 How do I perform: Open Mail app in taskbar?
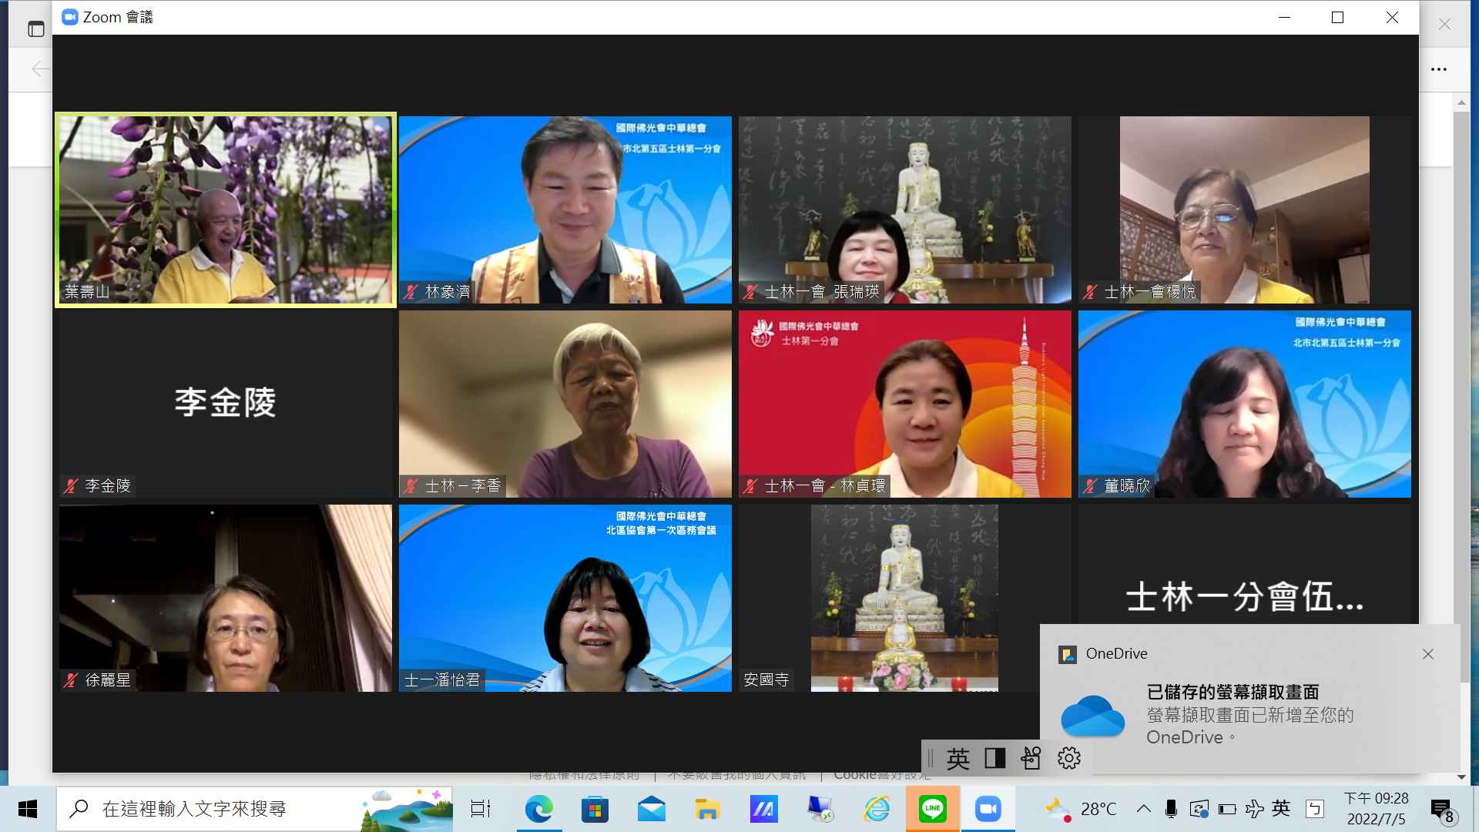tap(652, 809)
